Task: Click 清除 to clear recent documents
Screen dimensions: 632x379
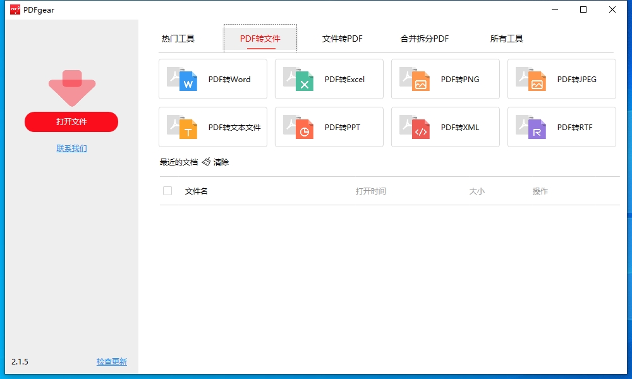Action: point(221,162)
